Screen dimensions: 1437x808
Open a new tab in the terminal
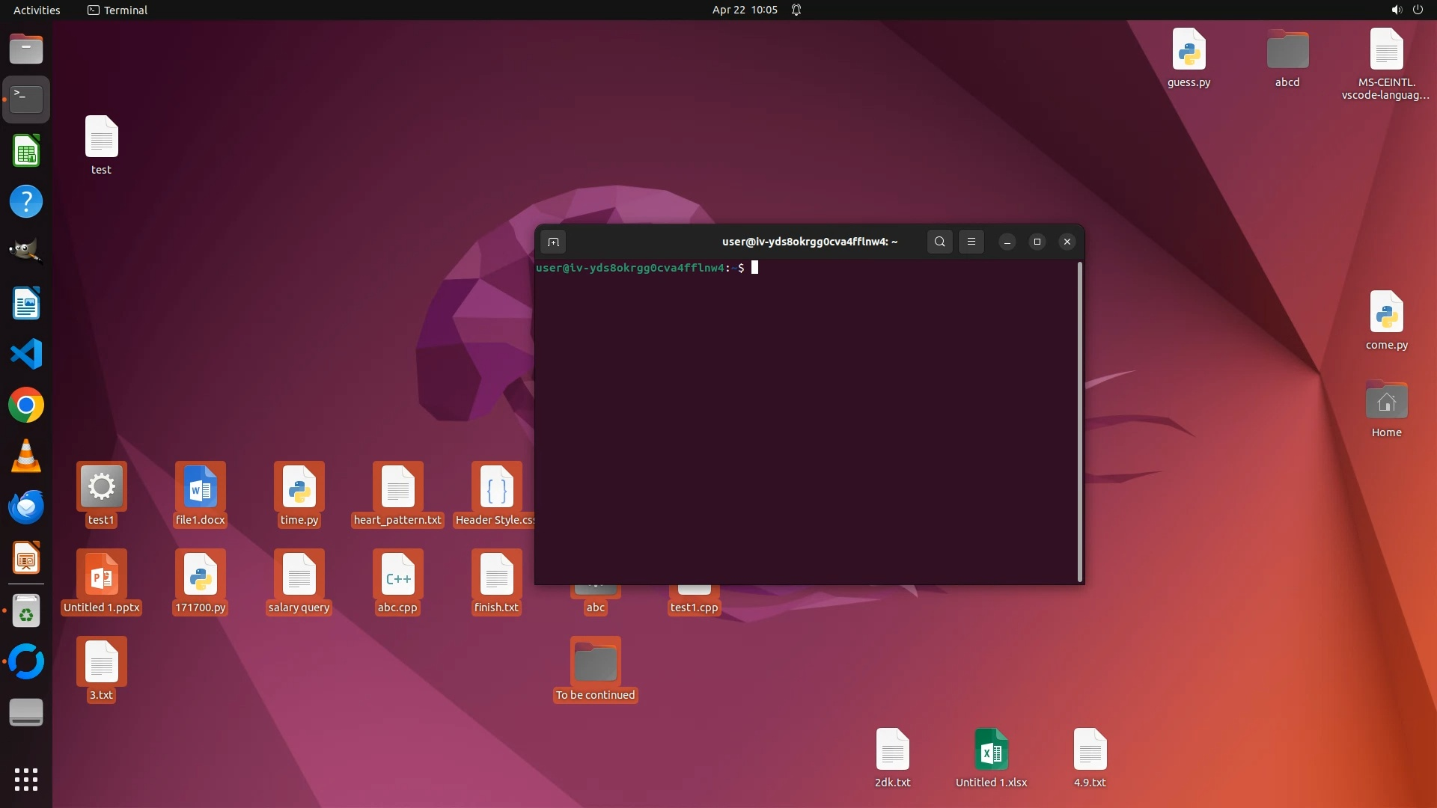coord(553,242)
